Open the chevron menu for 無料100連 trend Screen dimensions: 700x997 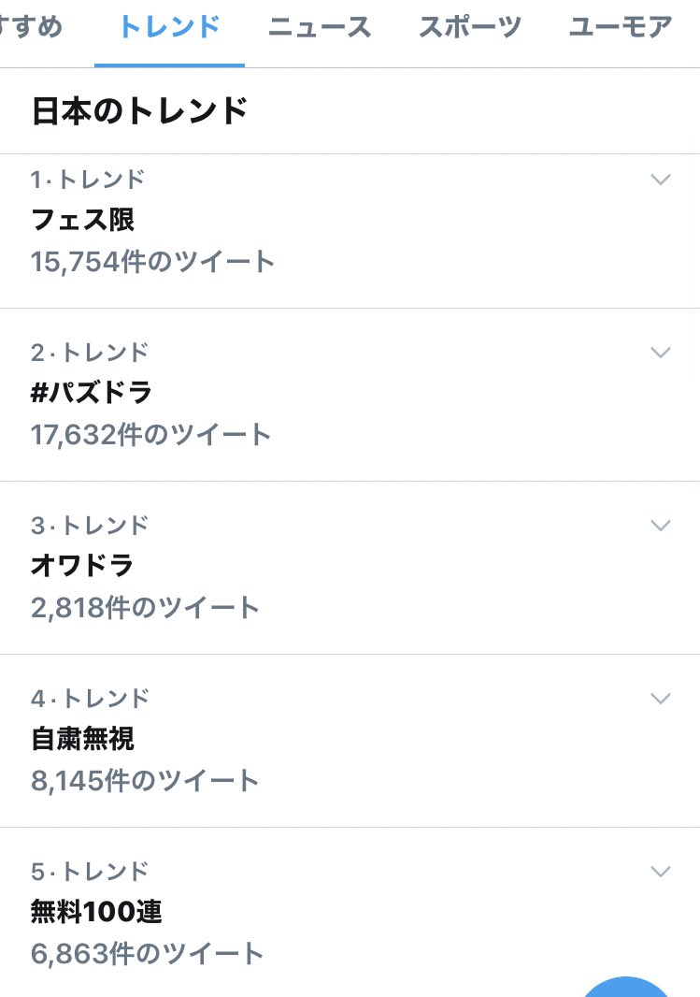point(661,871)
